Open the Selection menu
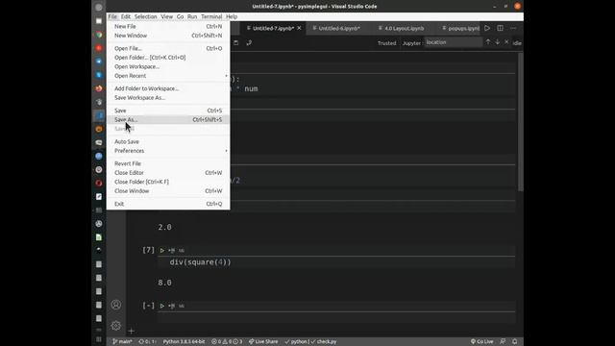Viewport: 615px width, 346px height. click(x=145, y=16)
